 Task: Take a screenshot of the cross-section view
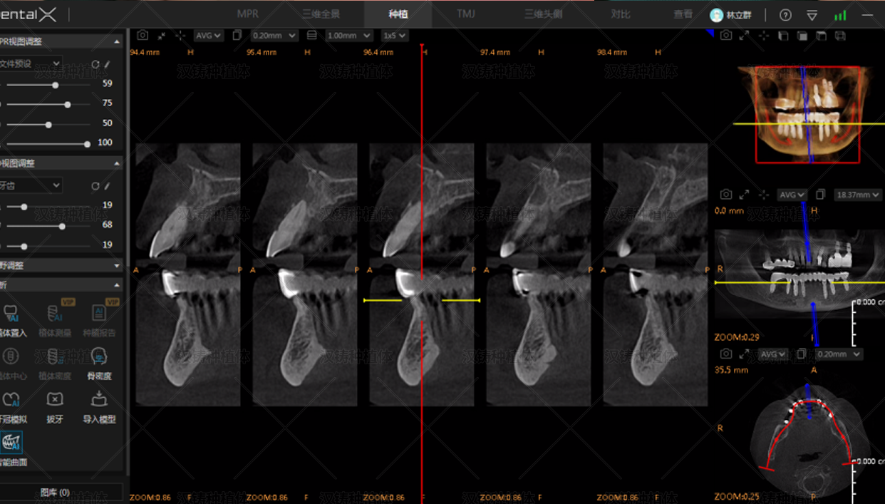143,35
